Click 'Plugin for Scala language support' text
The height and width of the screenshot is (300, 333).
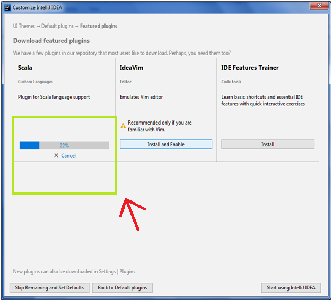coord(54,97)
